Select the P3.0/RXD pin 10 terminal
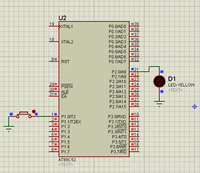 tap(134, 116)
